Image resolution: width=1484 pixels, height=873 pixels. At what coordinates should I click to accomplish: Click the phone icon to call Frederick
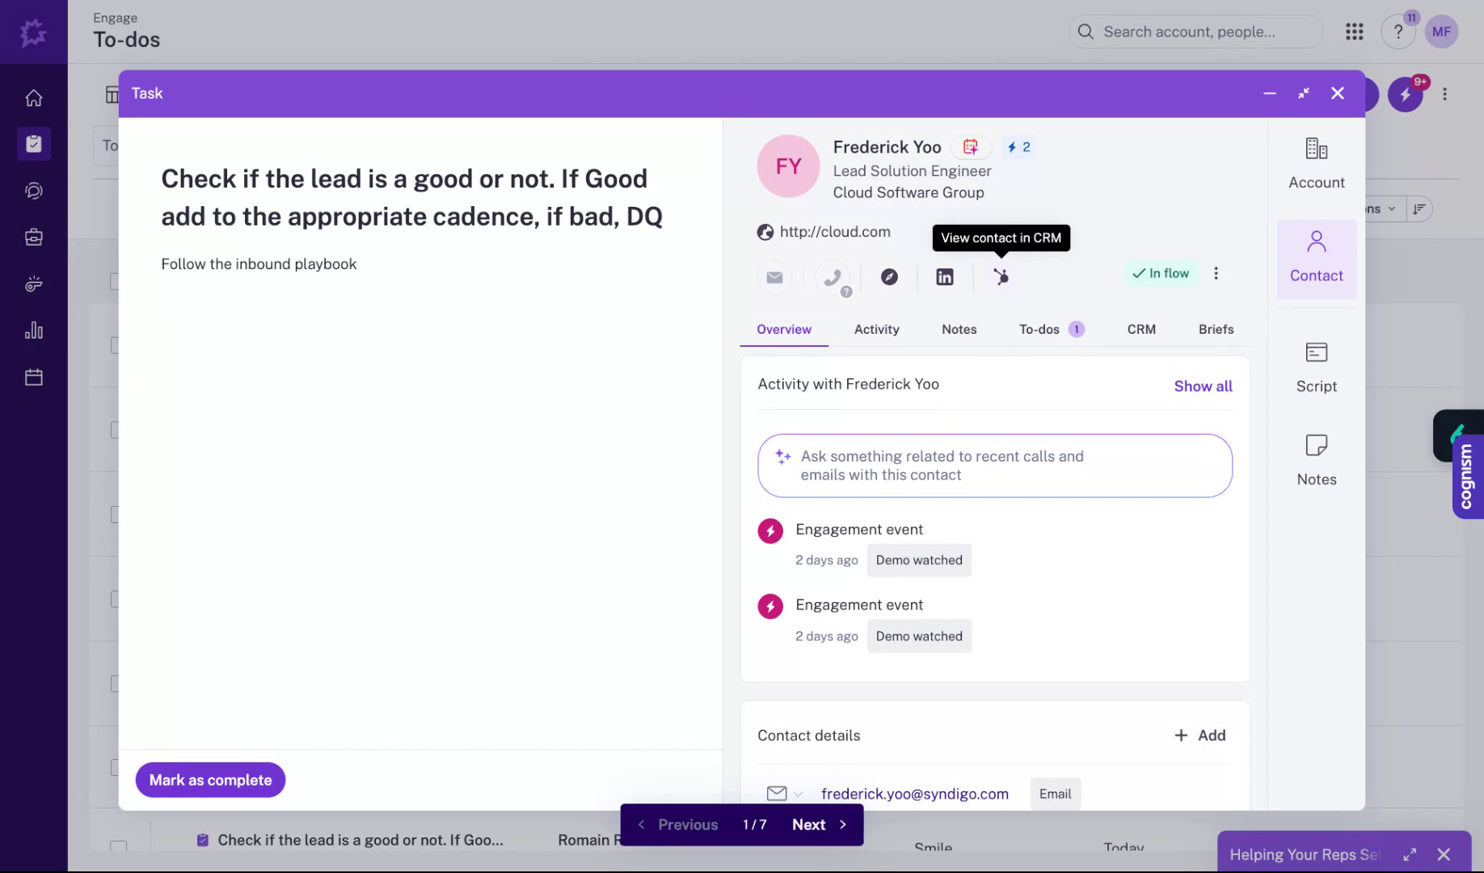833,277
